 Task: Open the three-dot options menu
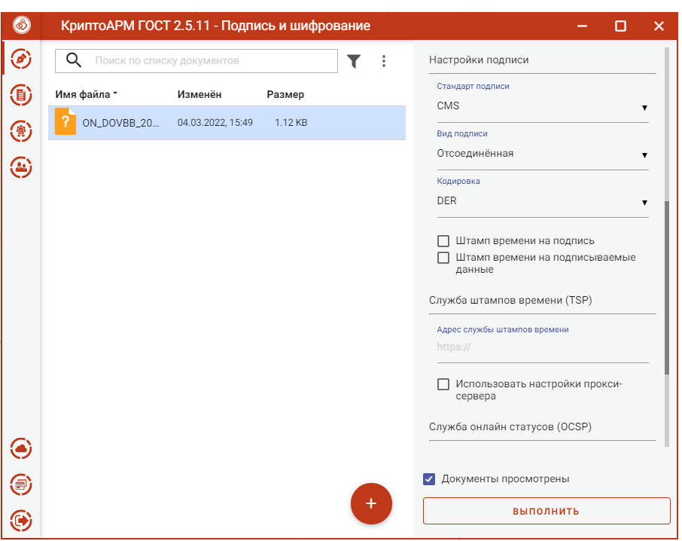click(384, 61)
